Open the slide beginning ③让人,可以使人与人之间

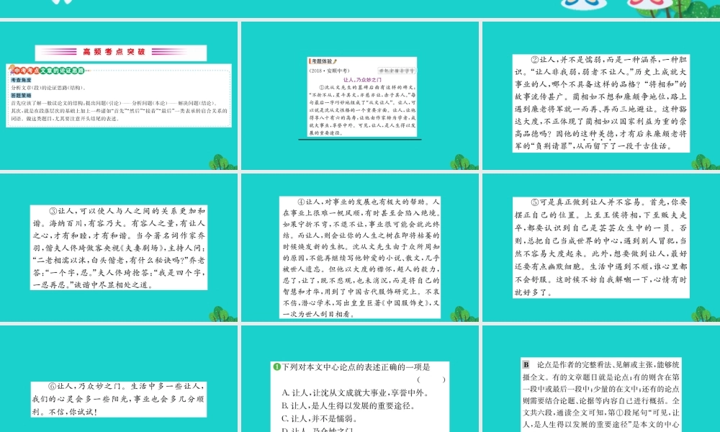coord(119,248)
